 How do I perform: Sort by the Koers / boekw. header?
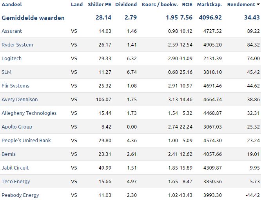tap(160, 4)
